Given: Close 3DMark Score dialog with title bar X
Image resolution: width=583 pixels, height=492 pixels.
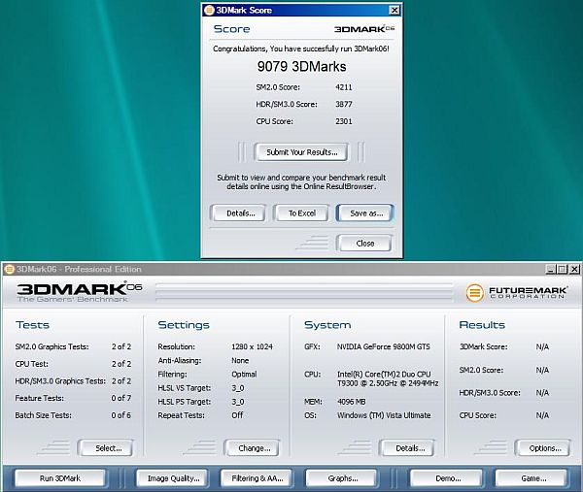Looking at the screenshot, I should coord(394,11).
